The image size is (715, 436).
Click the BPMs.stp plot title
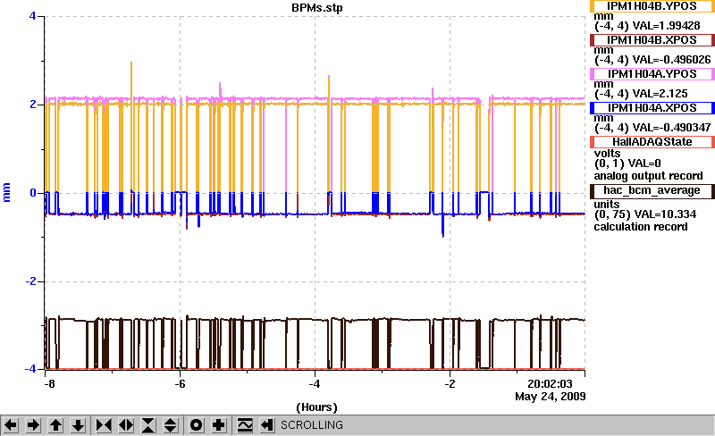coord(317,8)
